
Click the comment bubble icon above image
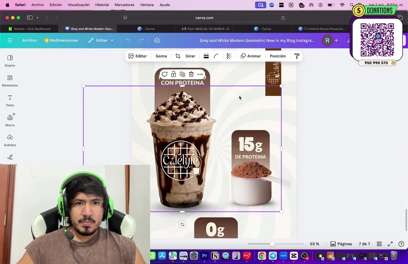tap(164, 74)
